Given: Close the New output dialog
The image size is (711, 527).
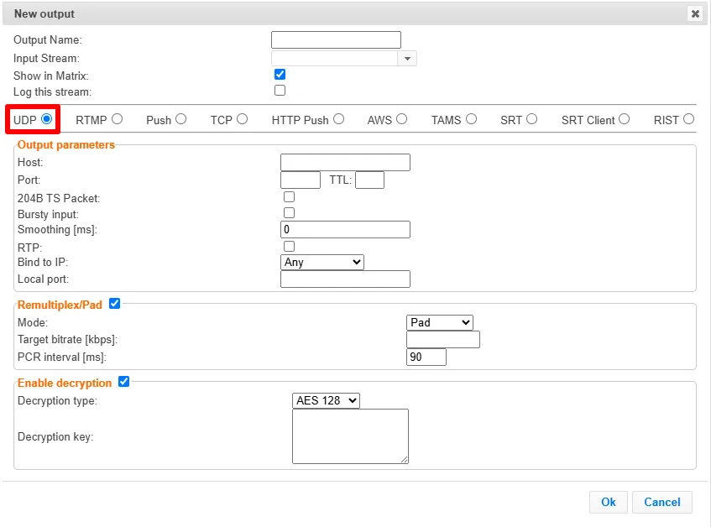Looking at the screenshot, I should click(695, 13).
